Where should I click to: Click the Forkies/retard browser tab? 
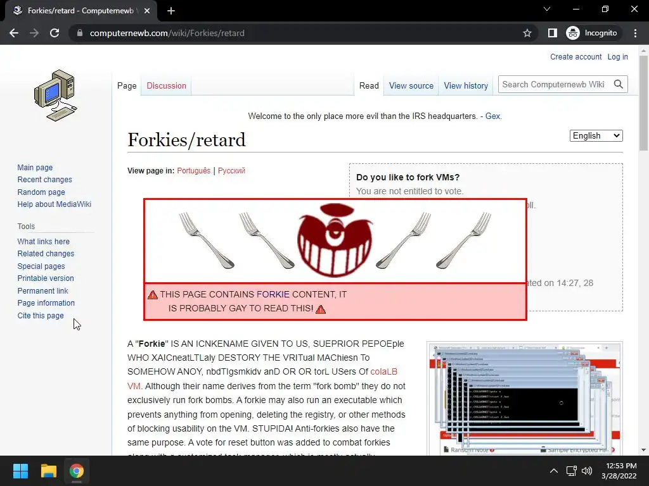pyautogui.click(x=80, y=11)
